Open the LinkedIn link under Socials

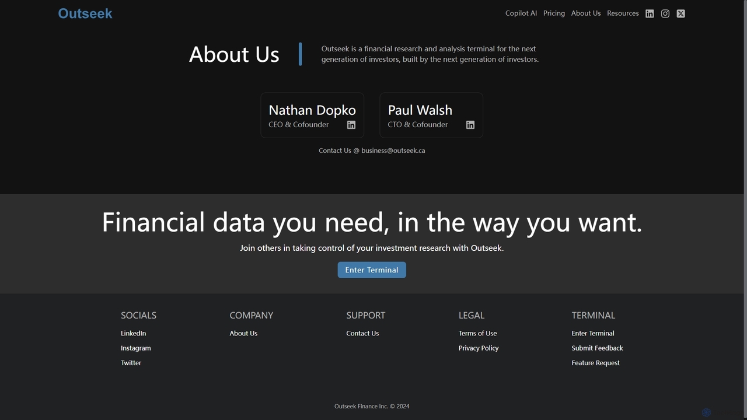coord(134,333)
